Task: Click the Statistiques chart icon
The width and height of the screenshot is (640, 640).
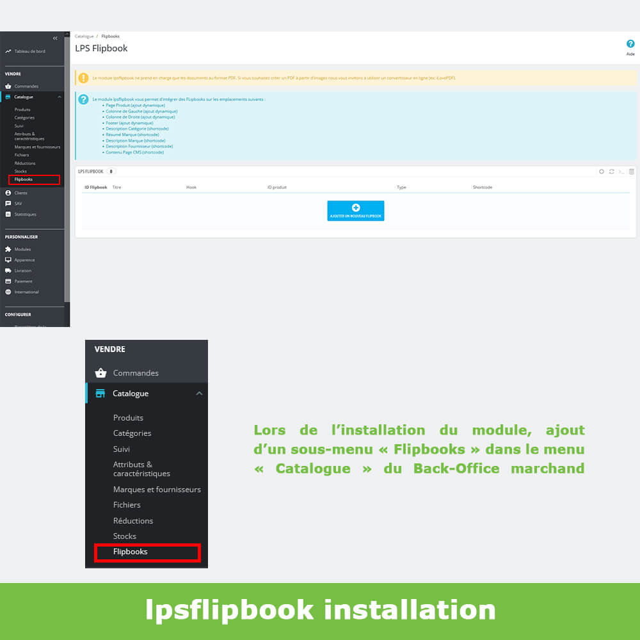Action: coord(8,214)
